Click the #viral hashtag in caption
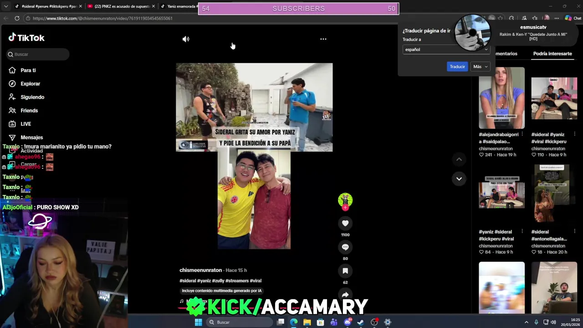The height and width of the screenshot is (328, 583). [x=256, y=281]
